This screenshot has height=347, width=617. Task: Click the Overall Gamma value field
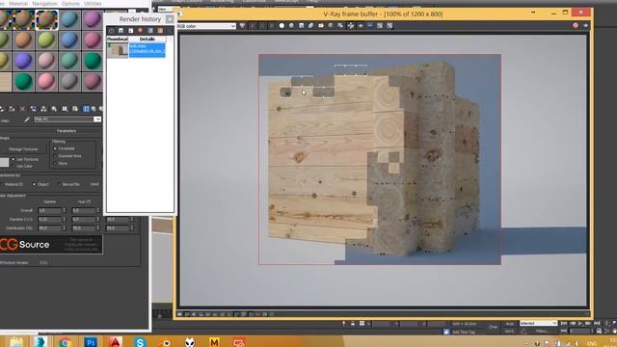click(49, 210)
